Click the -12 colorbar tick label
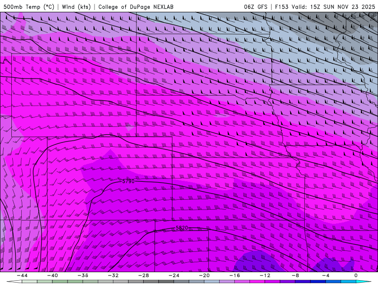Screen dimensions: 378x284 coord(265,275)
